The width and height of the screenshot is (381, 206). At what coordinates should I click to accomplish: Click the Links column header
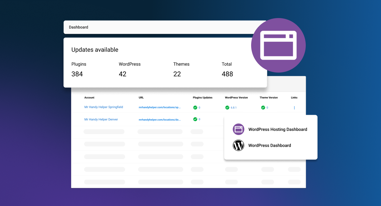(294, 98)
